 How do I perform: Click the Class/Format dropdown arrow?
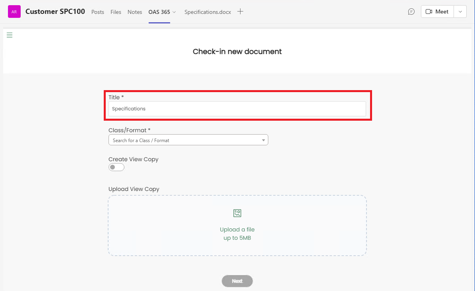tap(263, 140)
